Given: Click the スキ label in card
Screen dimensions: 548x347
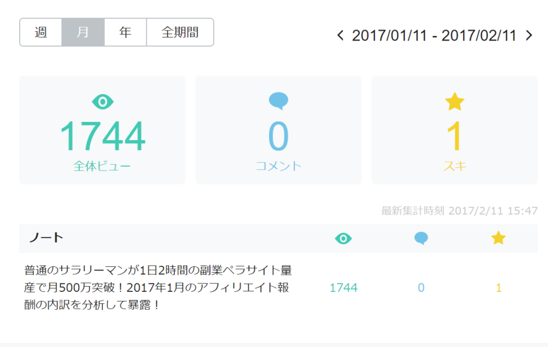Looking at the screenshot, I should (454, 166).
